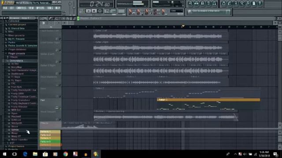Screen dimensions: 282x158
Task: Click the FL Studio taskbar icon
Action: pyautogui.click(x=96, y=154)
